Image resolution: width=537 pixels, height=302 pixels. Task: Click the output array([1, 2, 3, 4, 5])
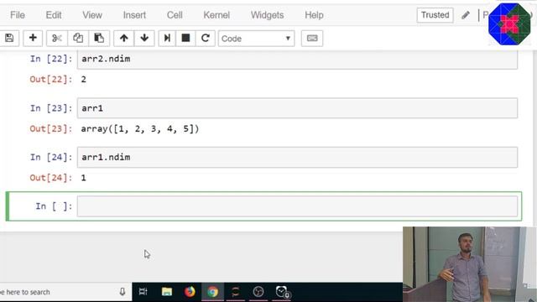point(140,128)
